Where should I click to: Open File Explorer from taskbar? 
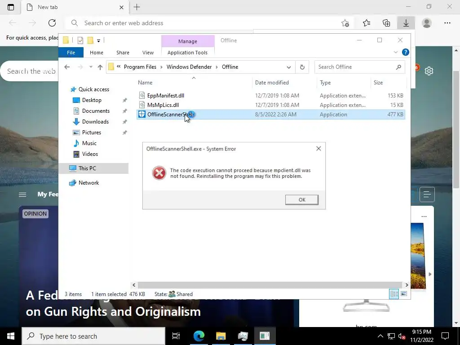(221, 336)
